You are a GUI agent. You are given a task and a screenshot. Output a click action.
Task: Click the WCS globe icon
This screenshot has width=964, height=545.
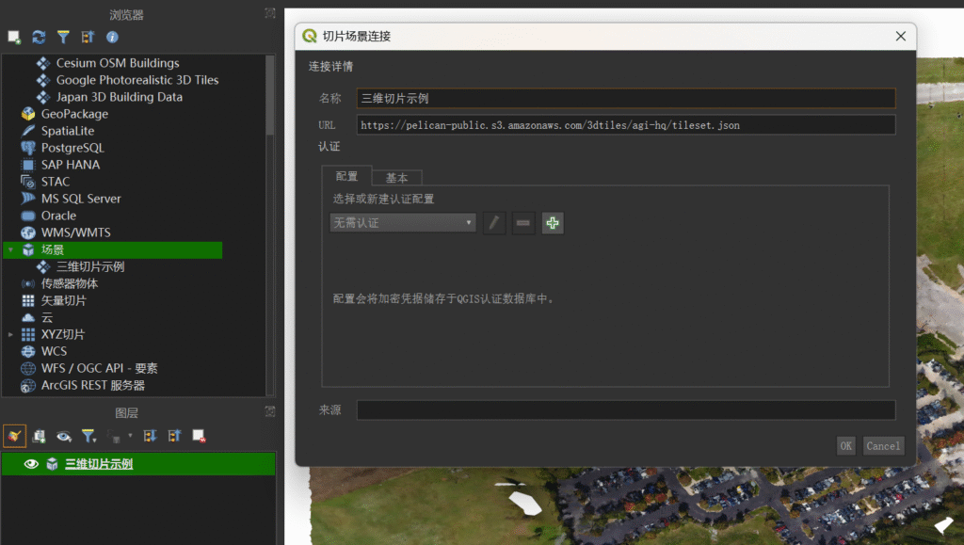[x=28, y=351]
